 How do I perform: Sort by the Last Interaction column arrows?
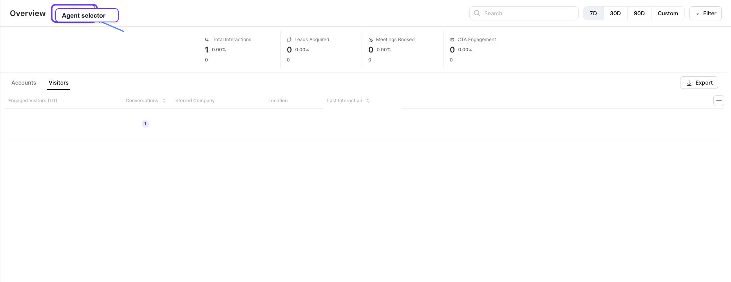[368, 101]
